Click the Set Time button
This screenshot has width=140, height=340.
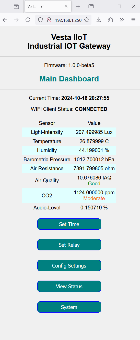[69, 224]
